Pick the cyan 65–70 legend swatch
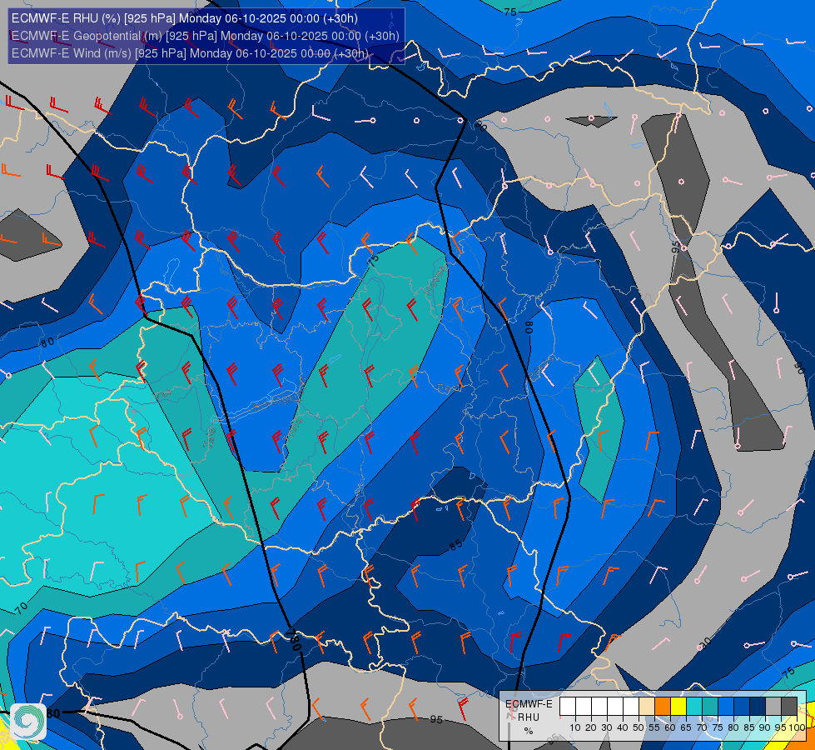The height and width of the screenshot is (750, 815). (694, 707)
